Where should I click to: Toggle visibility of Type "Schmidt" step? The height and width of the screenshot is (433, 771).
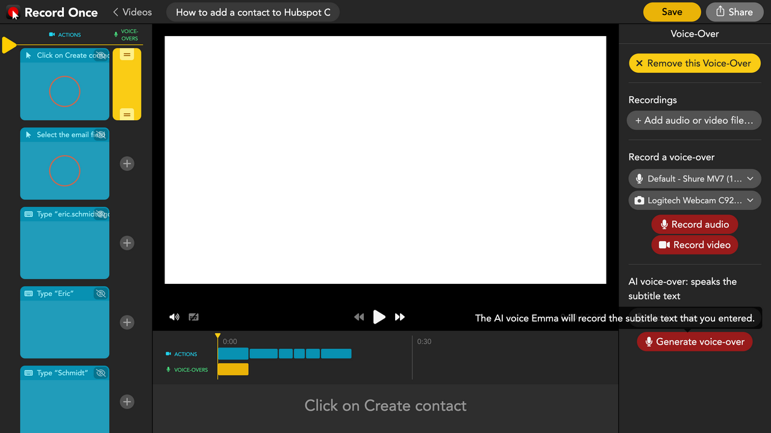click(x=101, y=373)
